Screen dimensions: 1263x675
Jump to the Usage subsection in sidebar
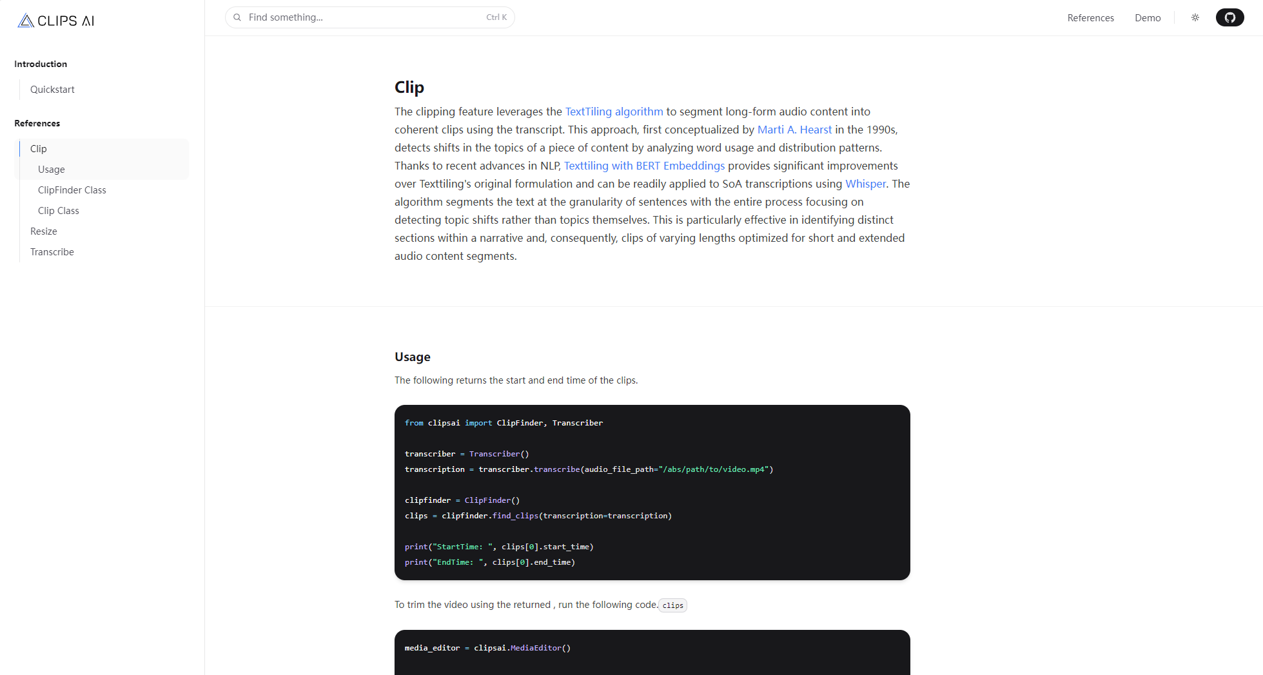click(52, 170)
